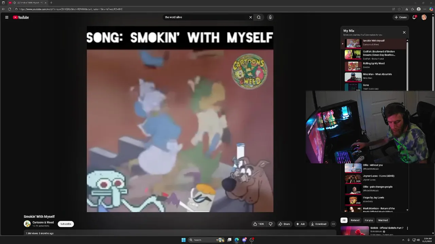Open options menu for SickMix Part 7

[407, 228]
